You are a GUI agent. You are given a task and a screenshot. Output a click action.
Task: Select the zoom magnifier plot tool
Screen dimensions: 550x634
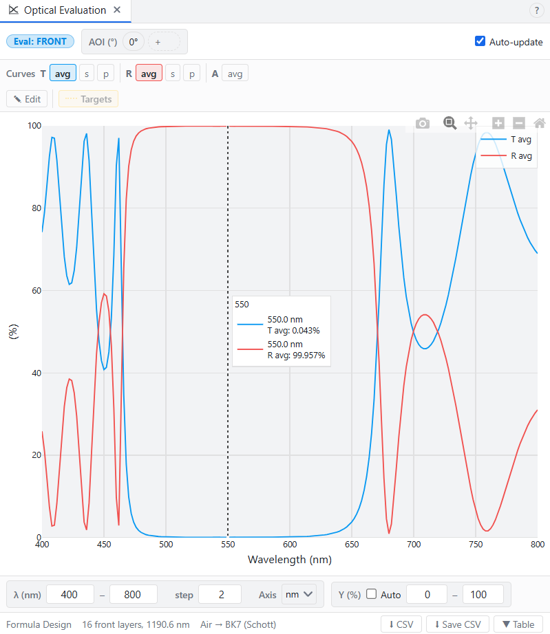[449, 123]
